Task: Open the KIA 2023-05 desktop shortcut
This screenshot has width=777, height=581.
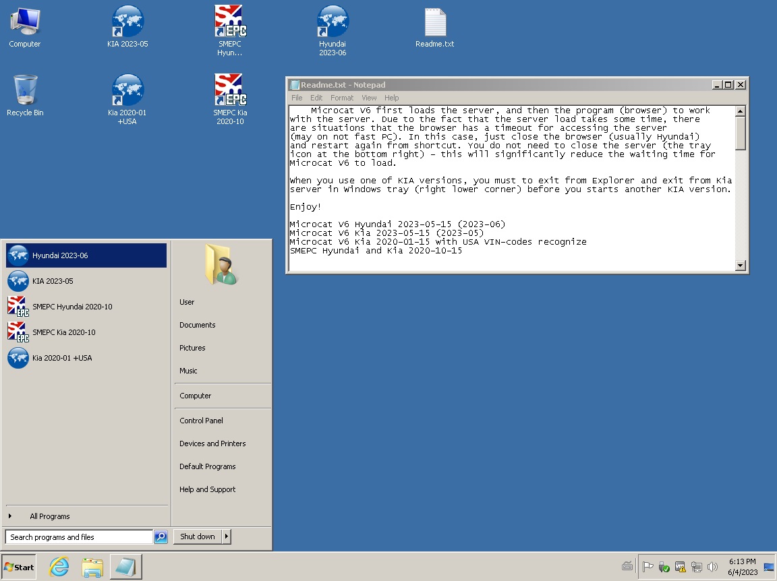Action: point(127,27)
